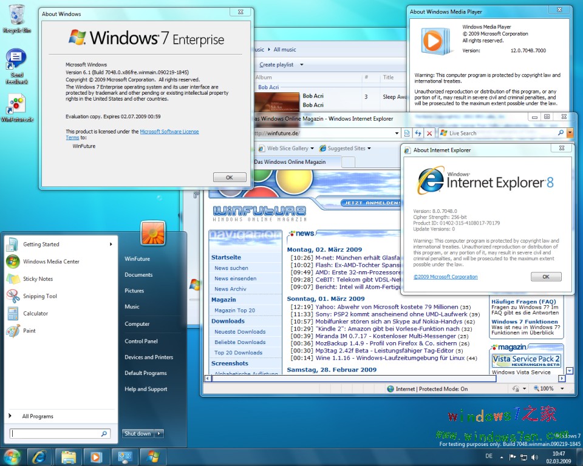Click the Windows Media Player taskbar icon
The width and height of the screenshot is (583, 466).
96,456
